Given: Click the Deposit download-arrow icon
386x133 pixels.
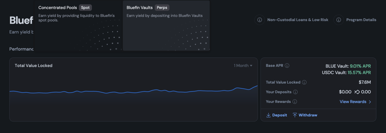Looking at the screenshot, I should coord(268,115).
